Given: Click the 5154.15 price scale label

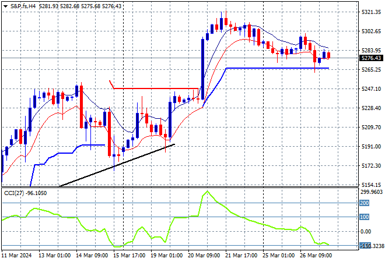Looking at the screenshot, I should pos(372,185).
